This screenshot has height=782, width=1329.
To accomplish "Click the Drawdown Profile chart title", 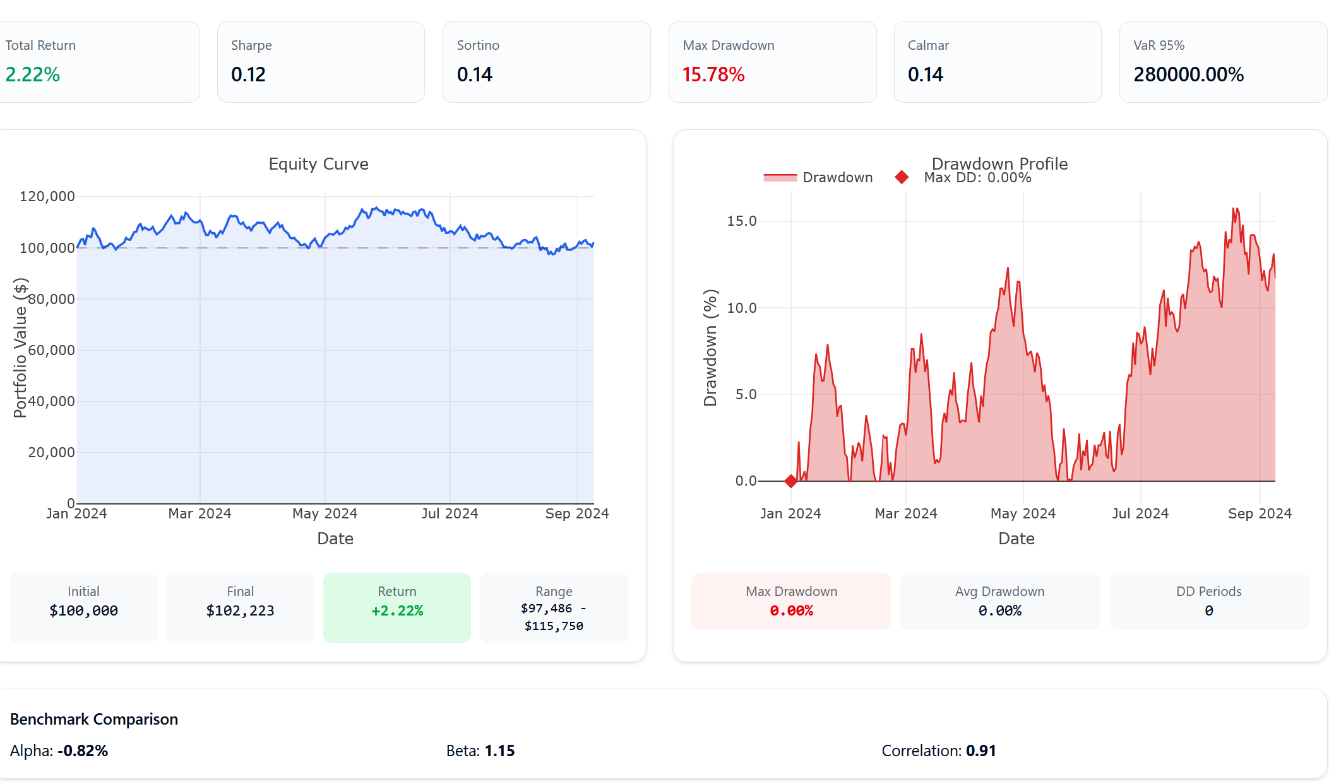I will (999, 163).
